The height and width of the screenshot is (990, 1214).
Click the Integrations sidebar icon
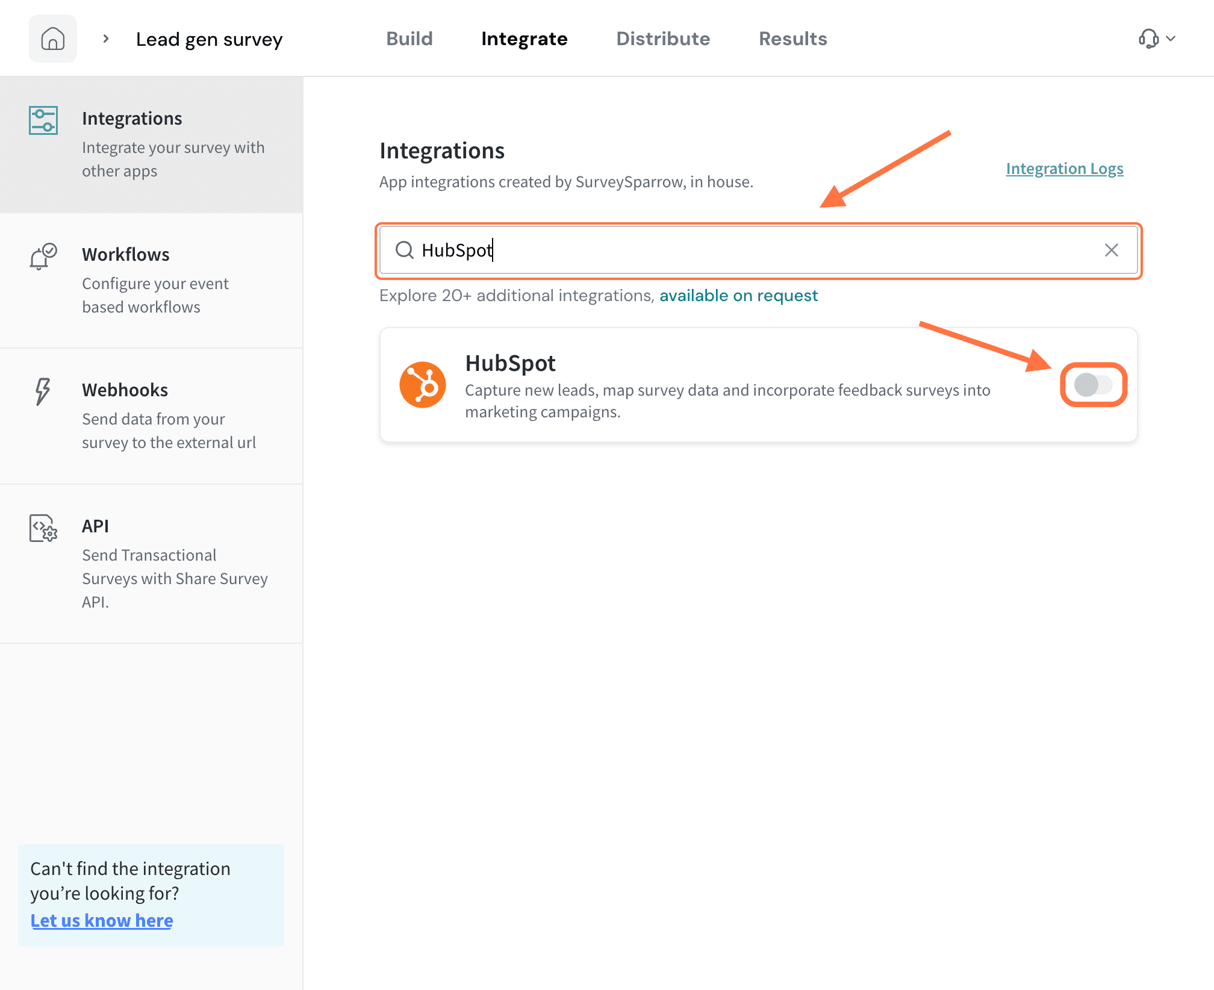click(43, 120)
